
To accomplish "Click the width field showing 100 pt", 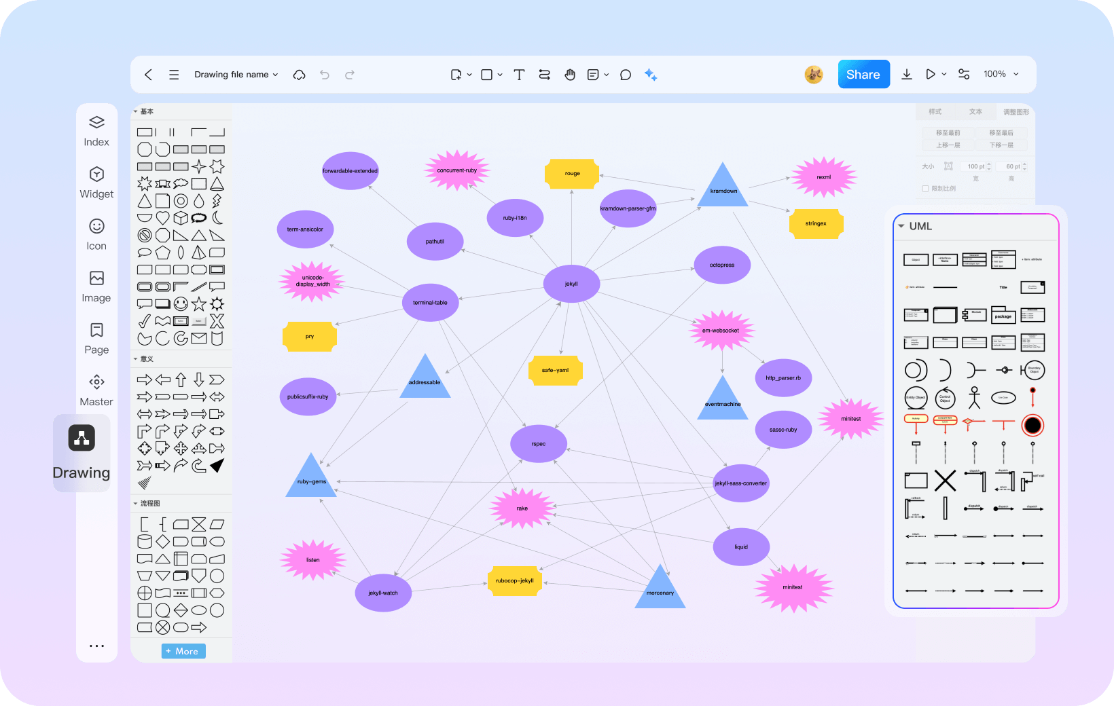I will click(975, 166).
